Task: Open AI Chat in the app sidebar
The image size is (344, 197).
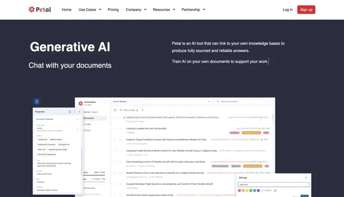Action: (x=87, y=130)
